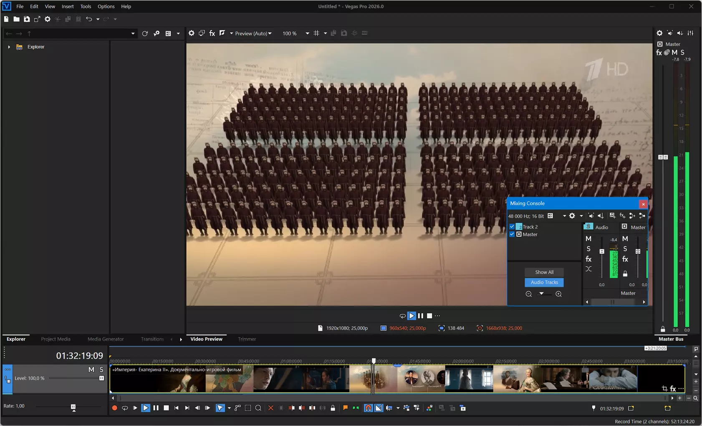This screenshot has height=426, width=702.
Task: Open Master Bus audio properties gear
Action: [x=659, y=33]
